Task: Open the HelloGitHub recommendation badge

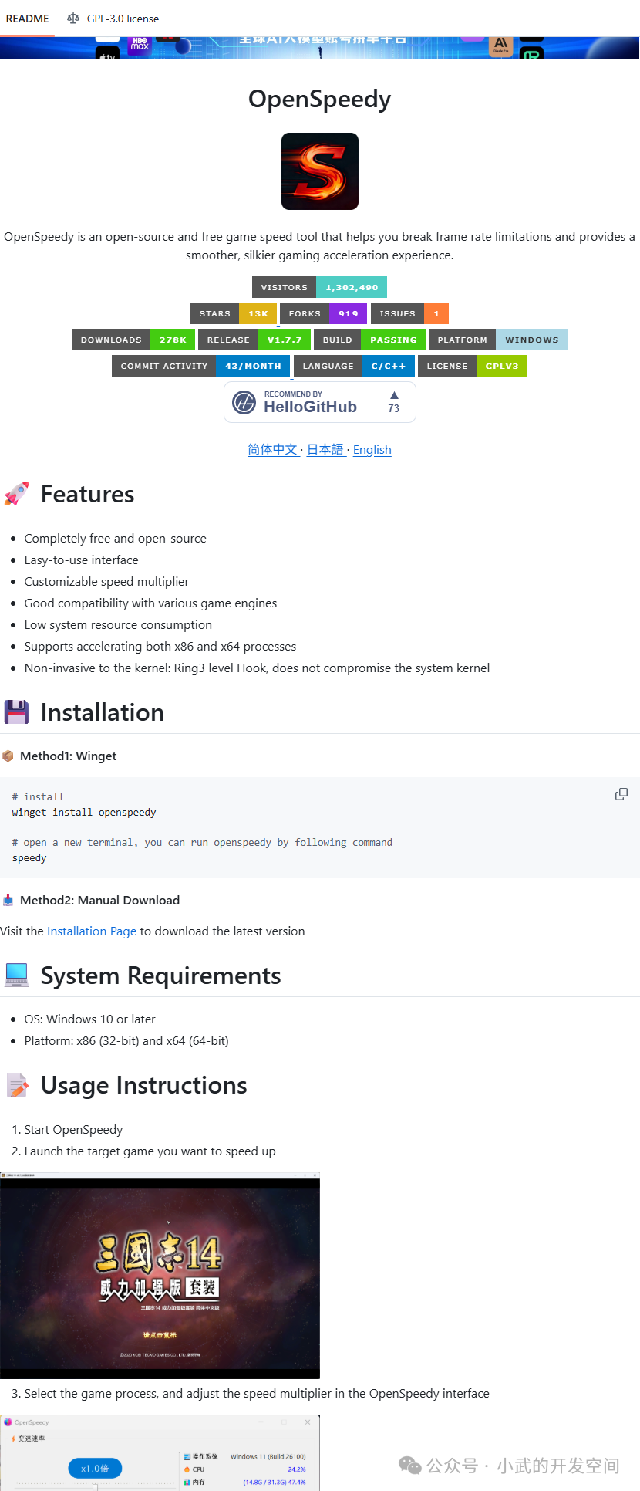Action: (x=320, y=402)
